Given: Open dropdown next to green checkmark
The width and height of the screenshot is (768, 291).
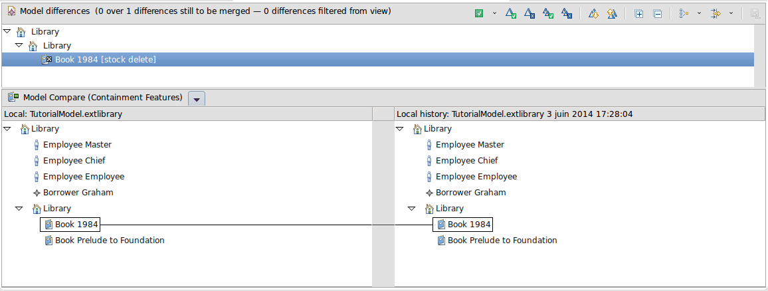Looking at the screenshot, I should (494, 13).
